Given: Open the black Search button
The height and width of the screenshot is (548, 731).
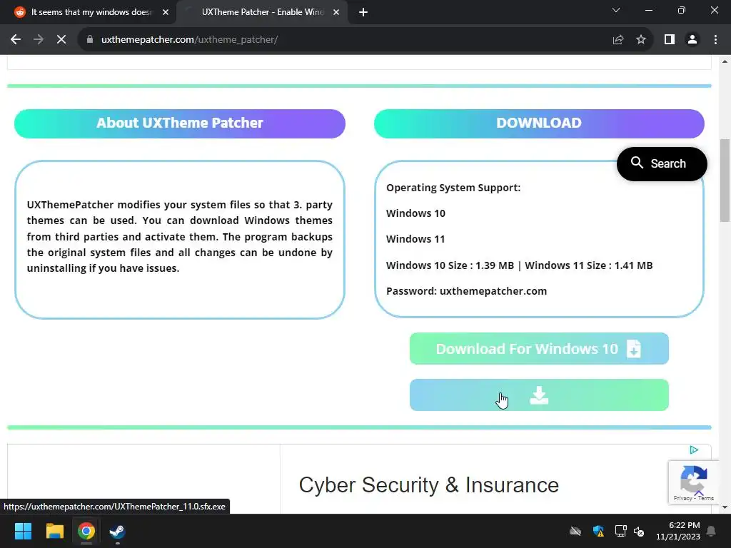Looking at the screenshot, I should click(x=662, y=164).
